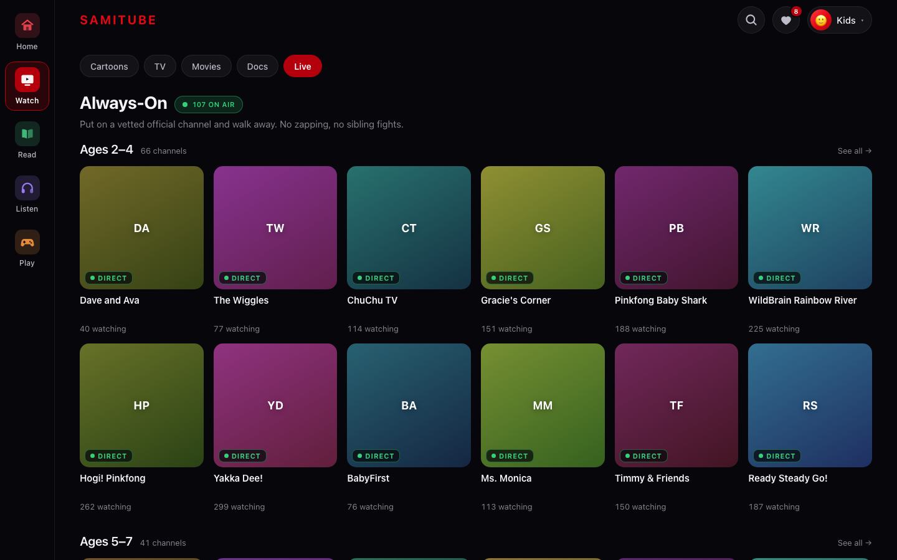Click 'Timmy & Friends' title text
Viewport: 897px width, 560px height.
tap(652, 478)
